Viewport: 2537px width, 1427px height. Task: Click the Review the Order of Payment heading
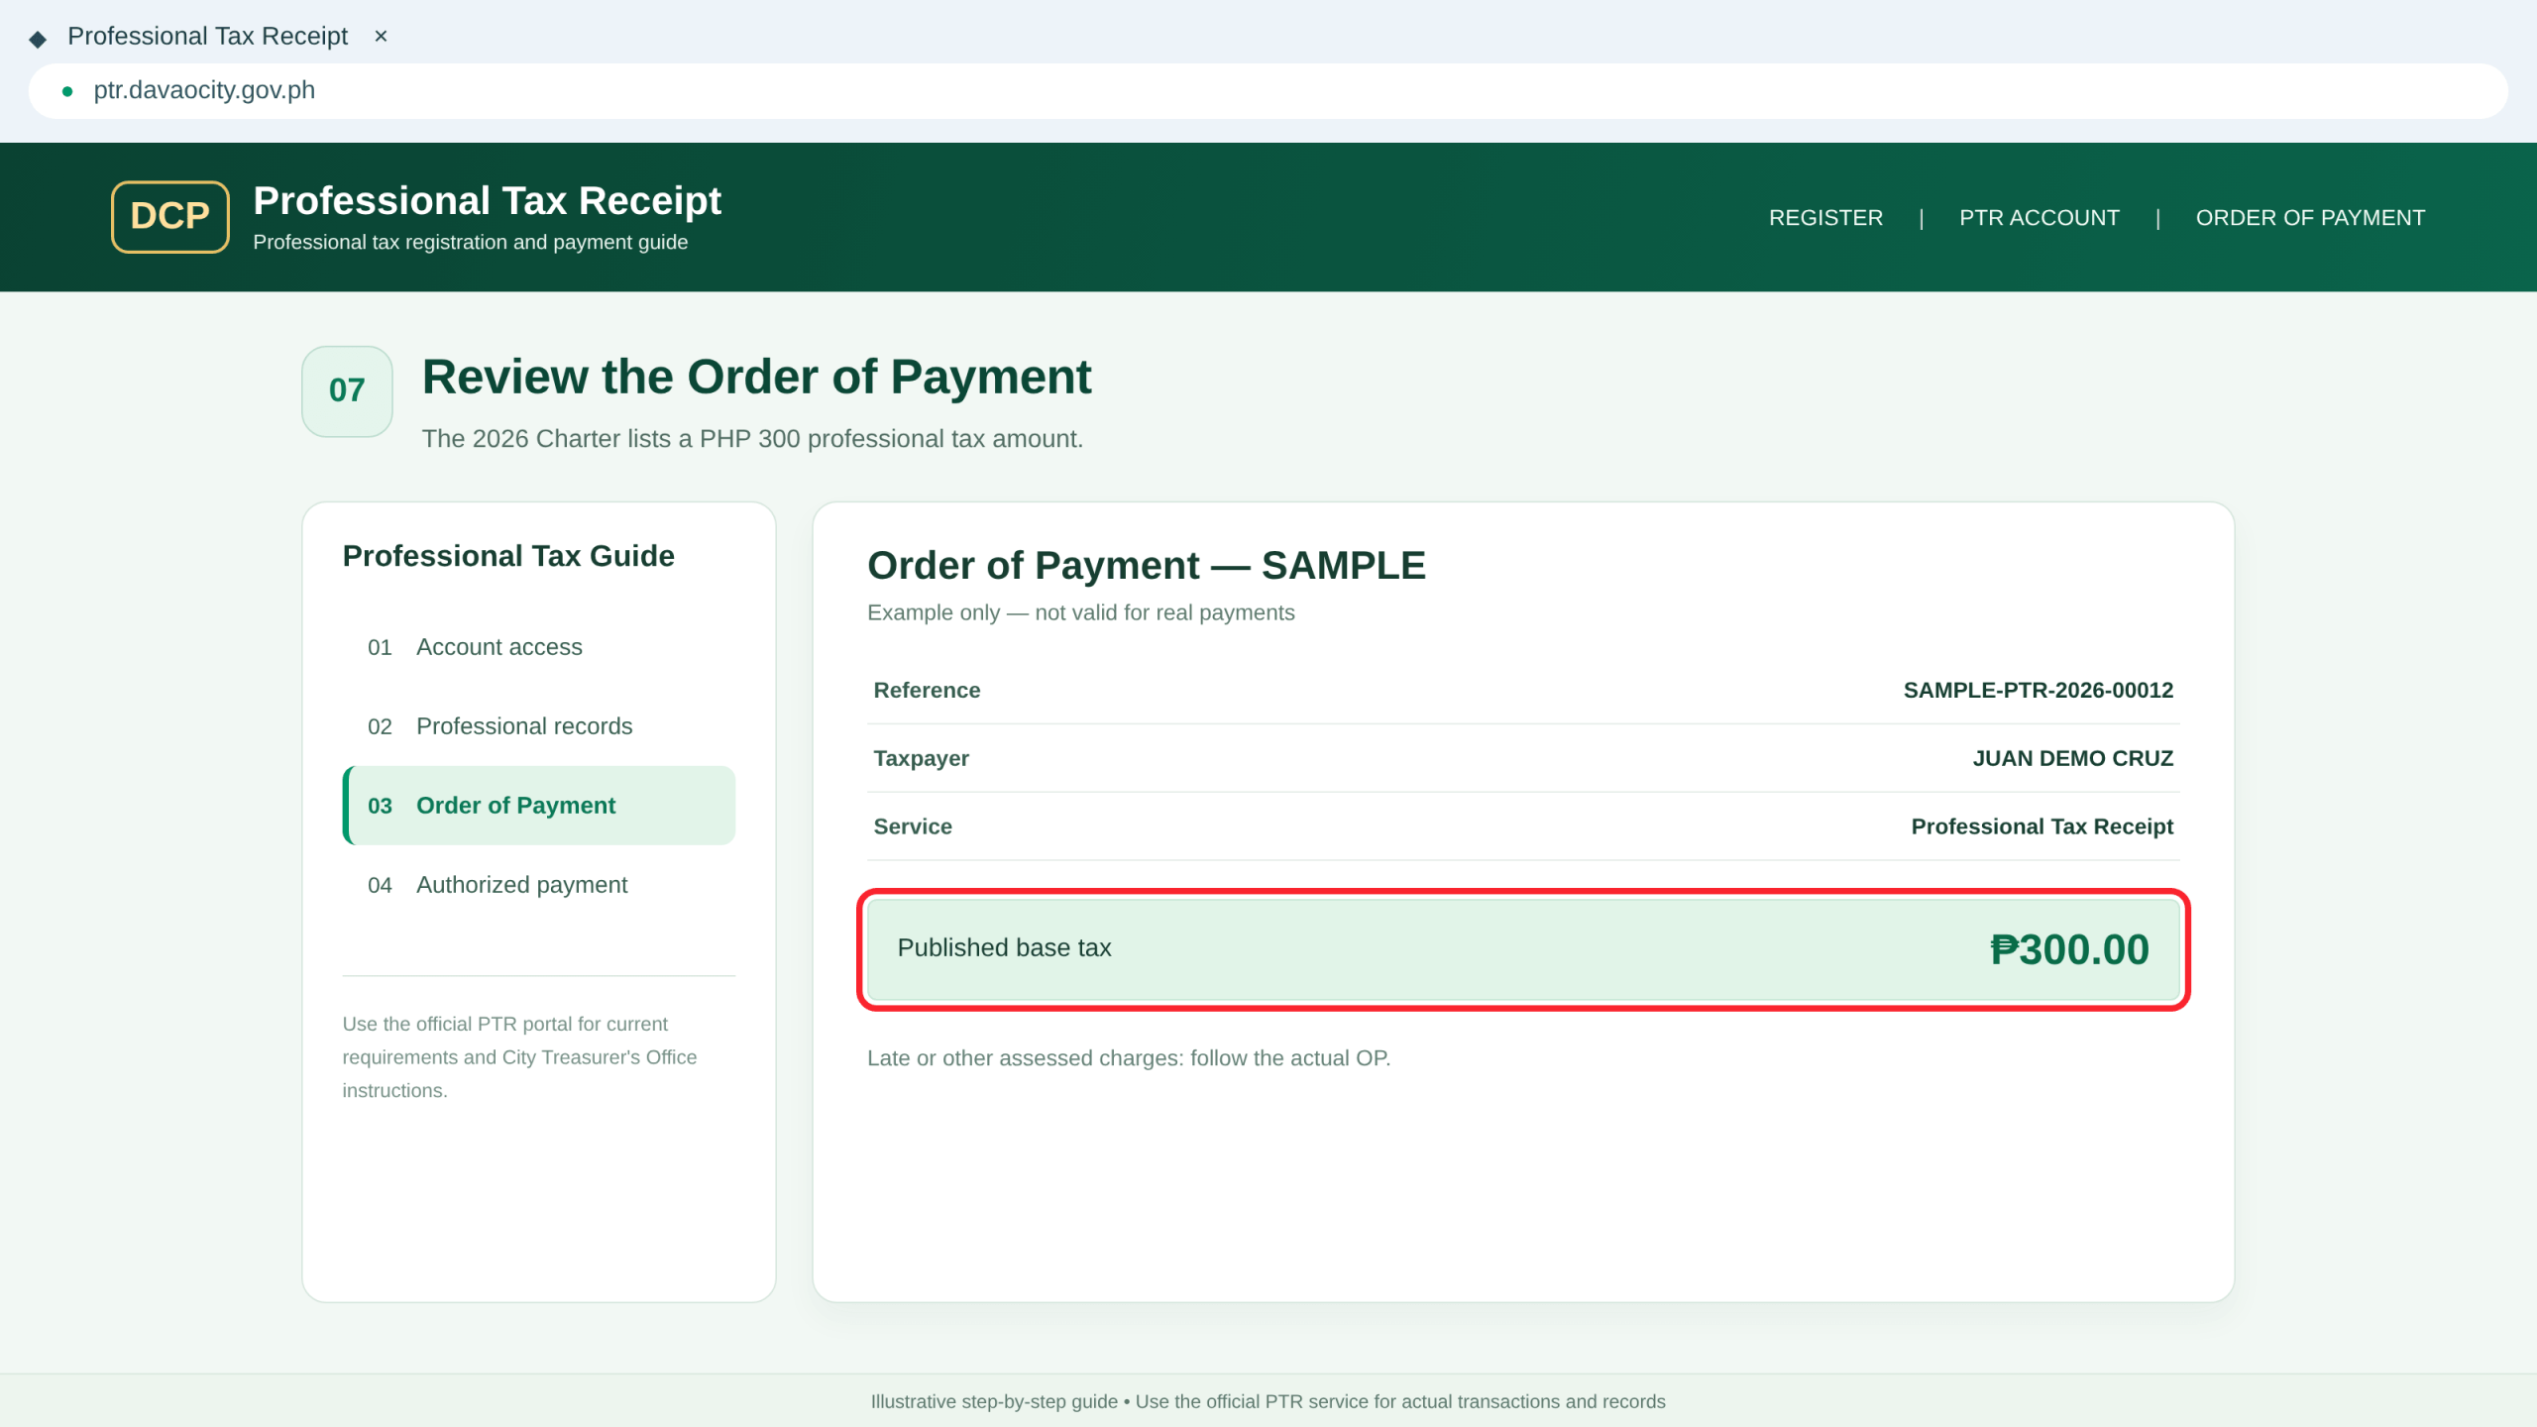756,378
